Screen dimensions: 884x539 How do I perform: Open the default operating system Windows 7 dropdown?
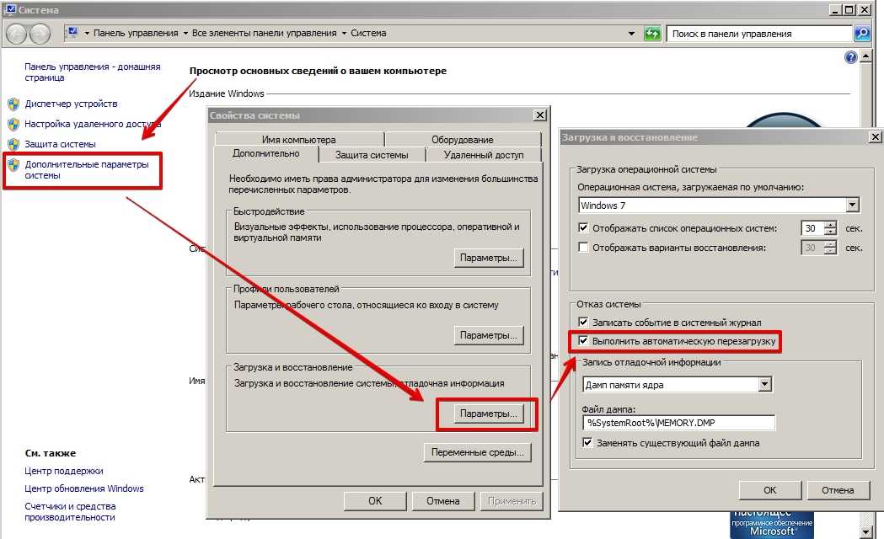pos(851,205)
